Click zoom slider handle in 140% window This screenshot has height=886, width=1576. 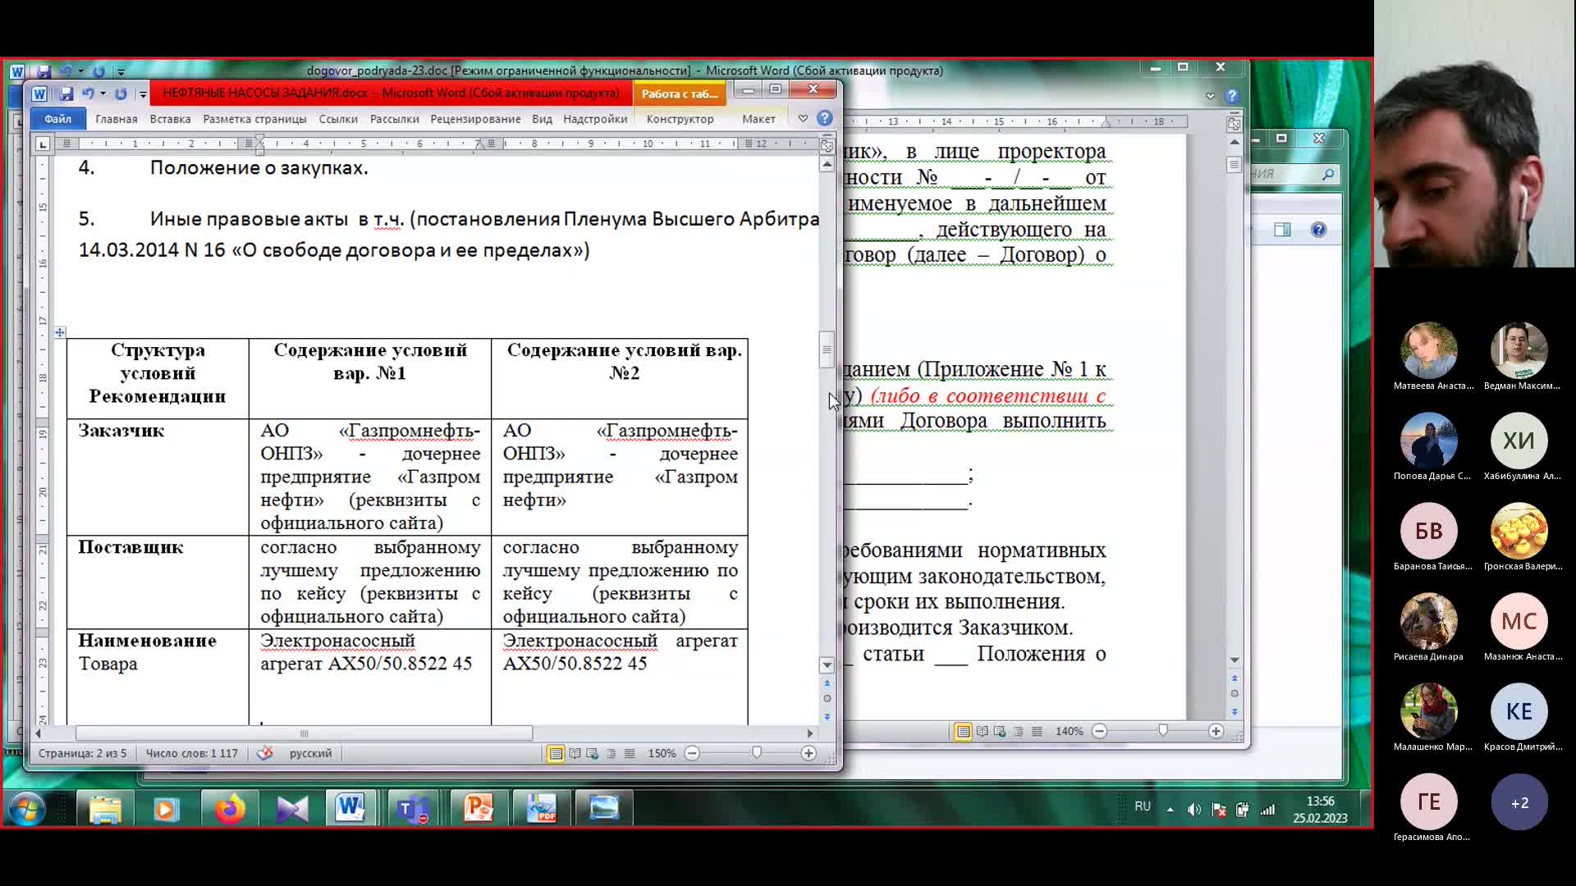click(x=1163, y=731)
